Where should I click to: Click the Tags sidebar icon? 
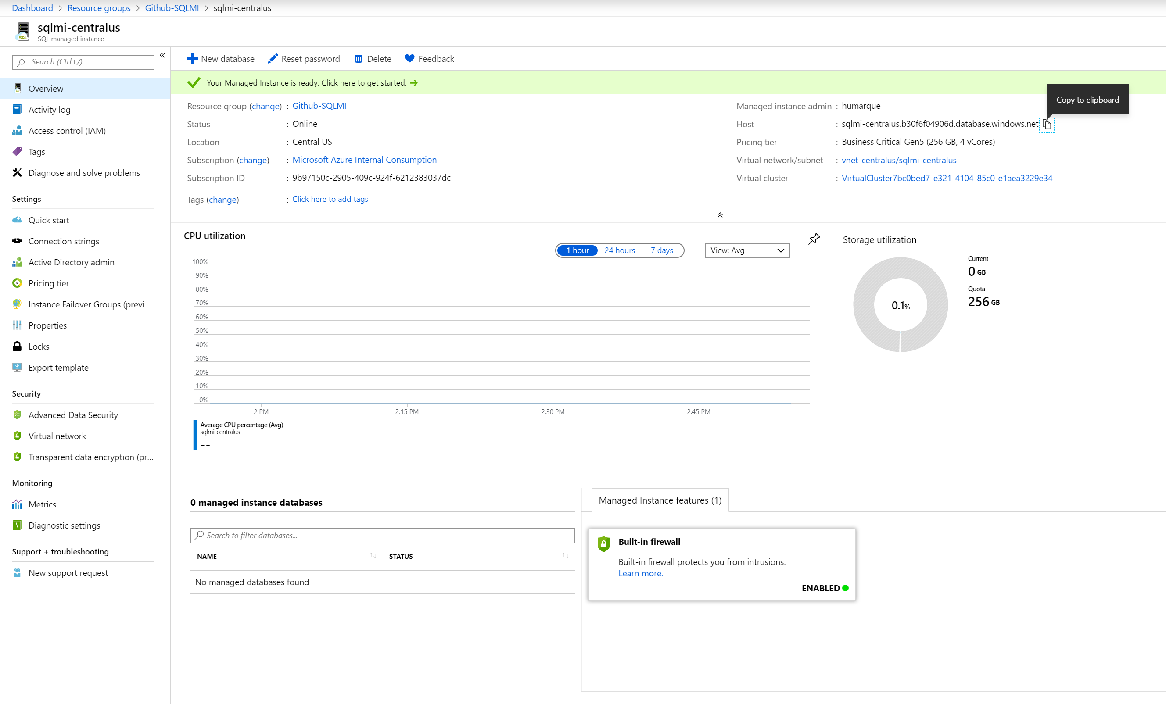point(18,151)
